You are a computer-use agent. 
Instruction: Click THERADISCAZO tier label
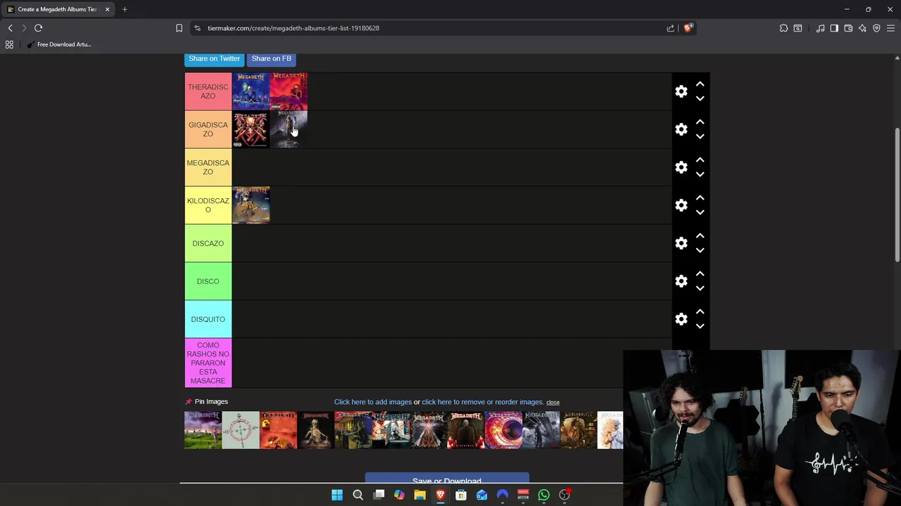pos(208,91)
